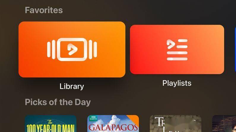Click the small play arrow in the Playlists icon

(x=170, y=44)
